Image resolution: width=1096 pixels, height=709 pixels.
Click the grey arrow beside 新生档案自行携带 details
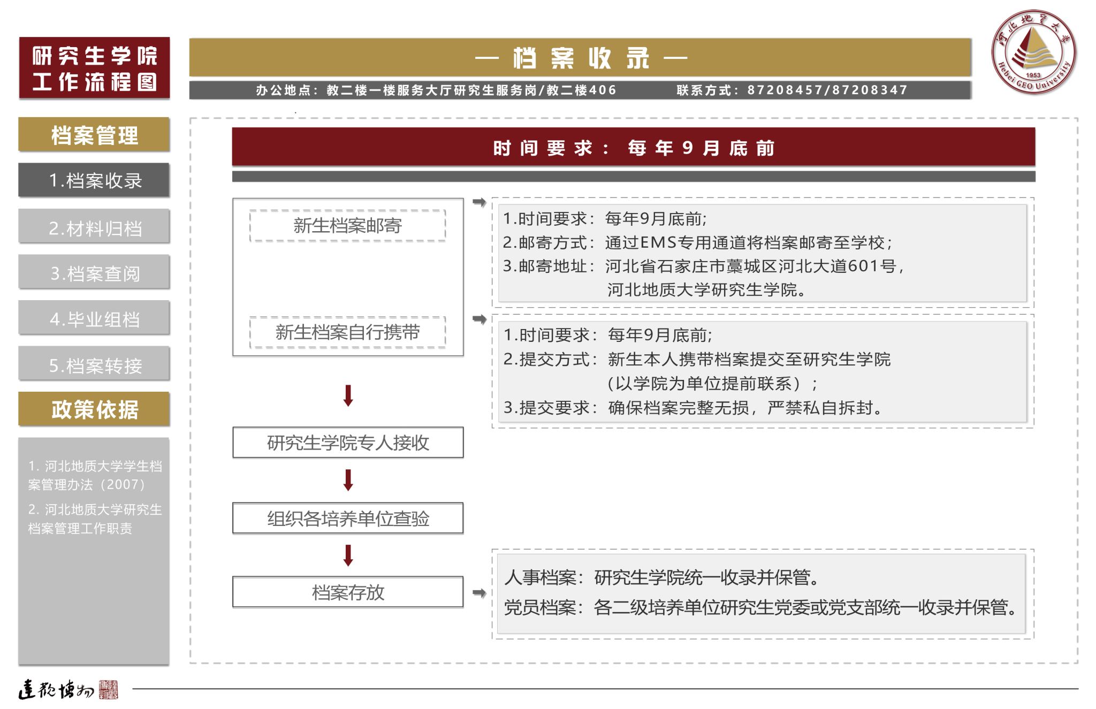[479, 319]
